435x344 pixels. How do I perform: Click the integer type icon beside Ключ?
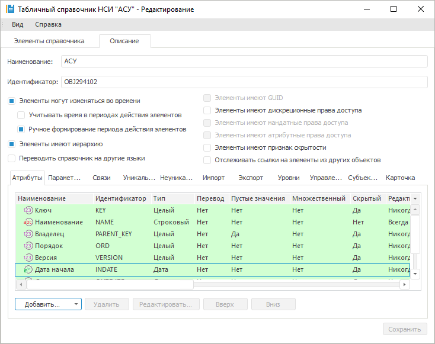[28, 210]
